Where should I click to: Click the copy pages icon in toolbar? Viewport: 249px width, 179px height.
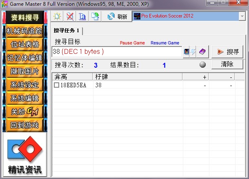[95, 16]
